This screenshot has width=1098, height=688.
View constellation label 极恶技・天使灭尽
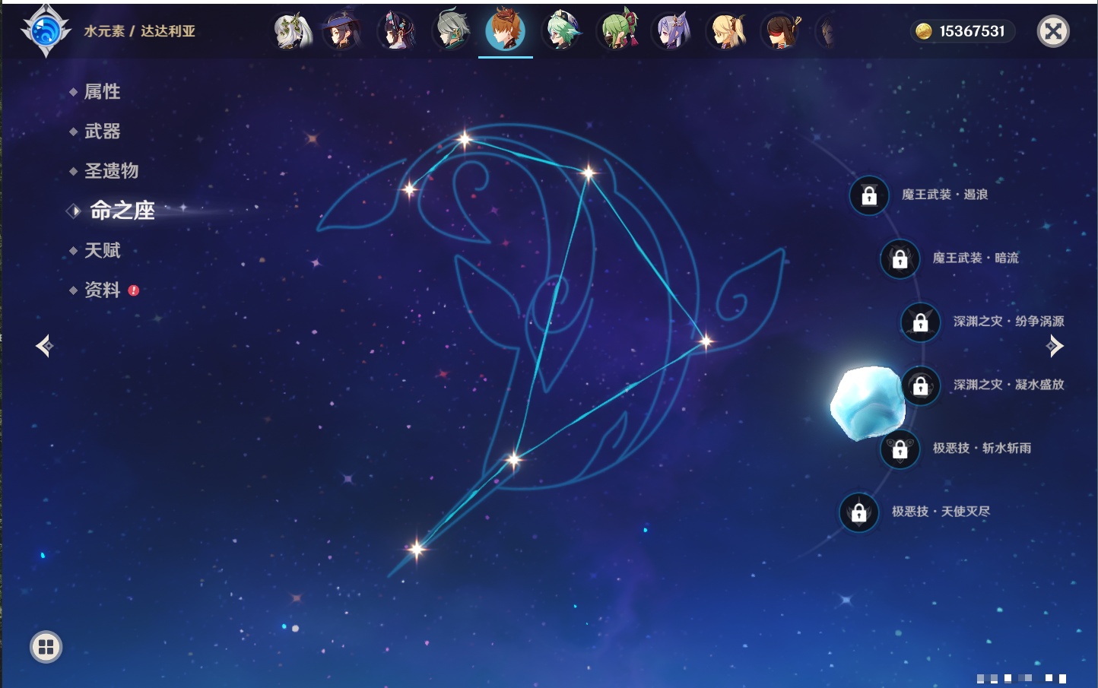tap(941, 511)
